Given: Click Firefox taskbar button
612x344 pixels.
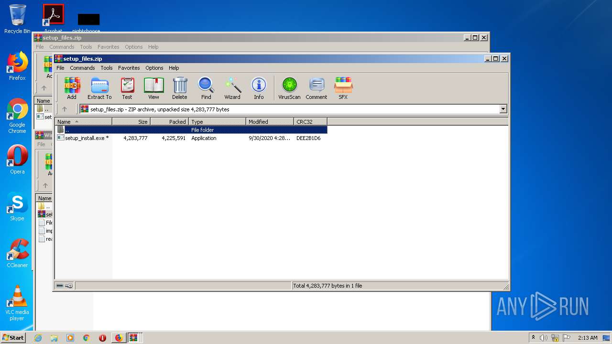Looking at the screenshot, I should click(x=119, y=338).
